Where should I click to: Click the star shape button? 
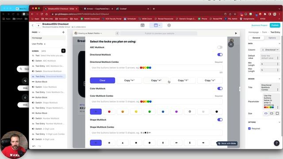(109, 143)
